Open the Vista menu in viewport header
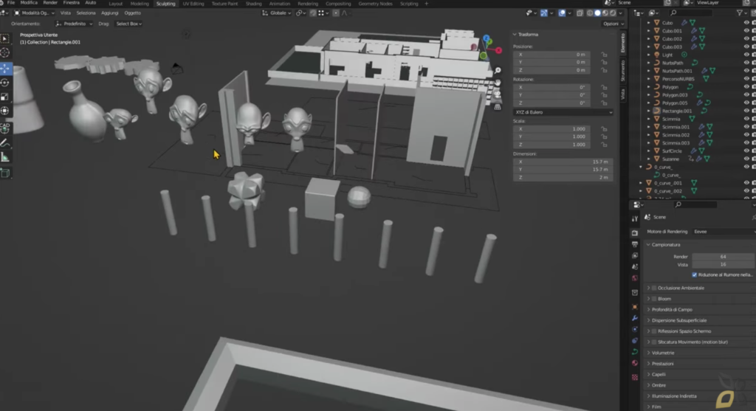756x411 pixels. 65,13
